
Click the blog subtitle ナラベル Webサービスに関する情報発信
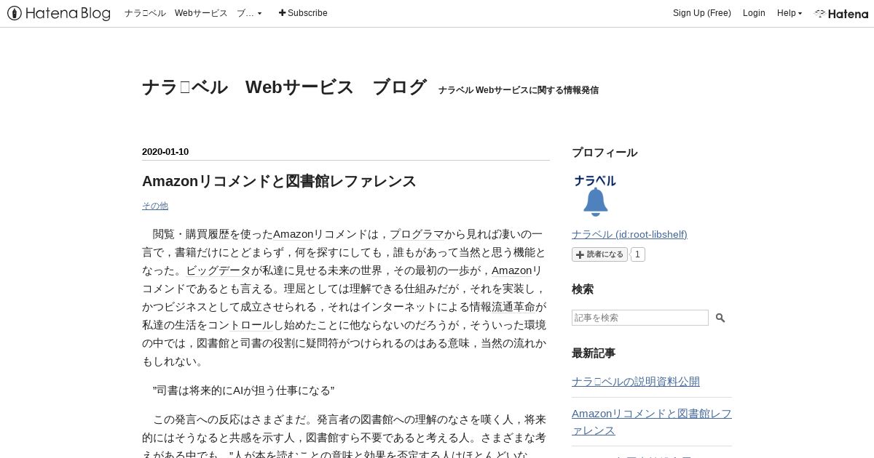[x=519, y=90]
